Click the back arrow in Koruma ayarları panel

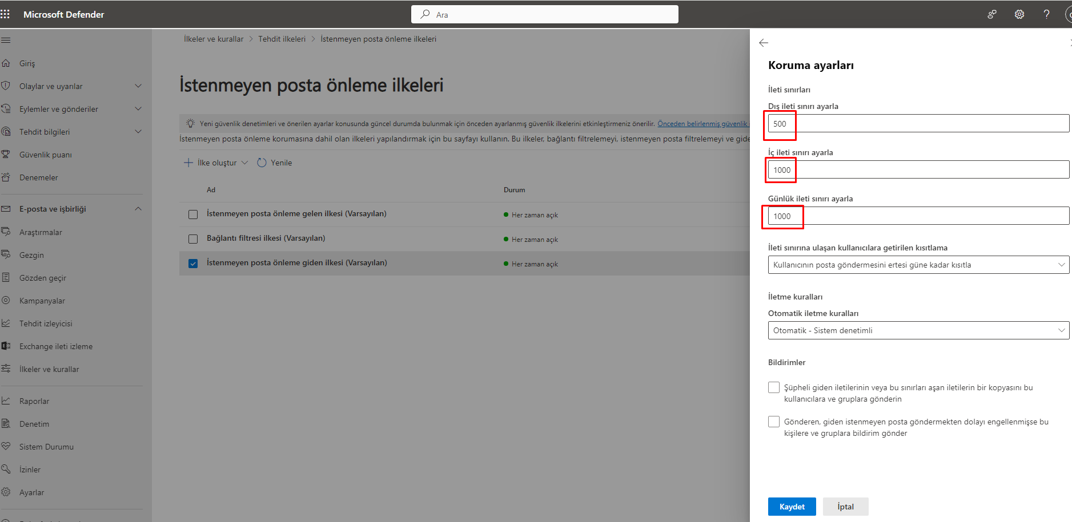[764, 43]
